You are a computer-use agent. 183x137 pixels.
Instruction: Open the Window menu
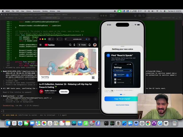(x=52, y=11)
